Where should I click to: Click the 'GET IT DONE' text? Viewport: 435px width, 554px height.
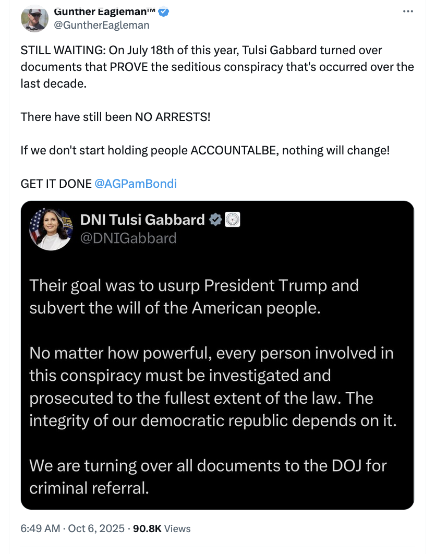pyautogui.click(x=56, y=184)
